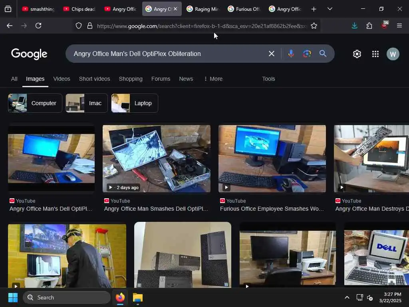
Task: Open the tracking protection shield icon
Action: pos(79,26)
